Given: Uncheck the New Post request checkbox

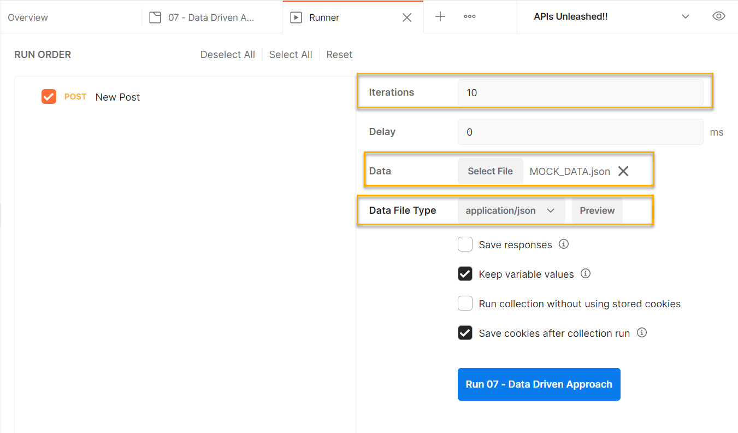Looking at the screenshot, I should point(49,97).
